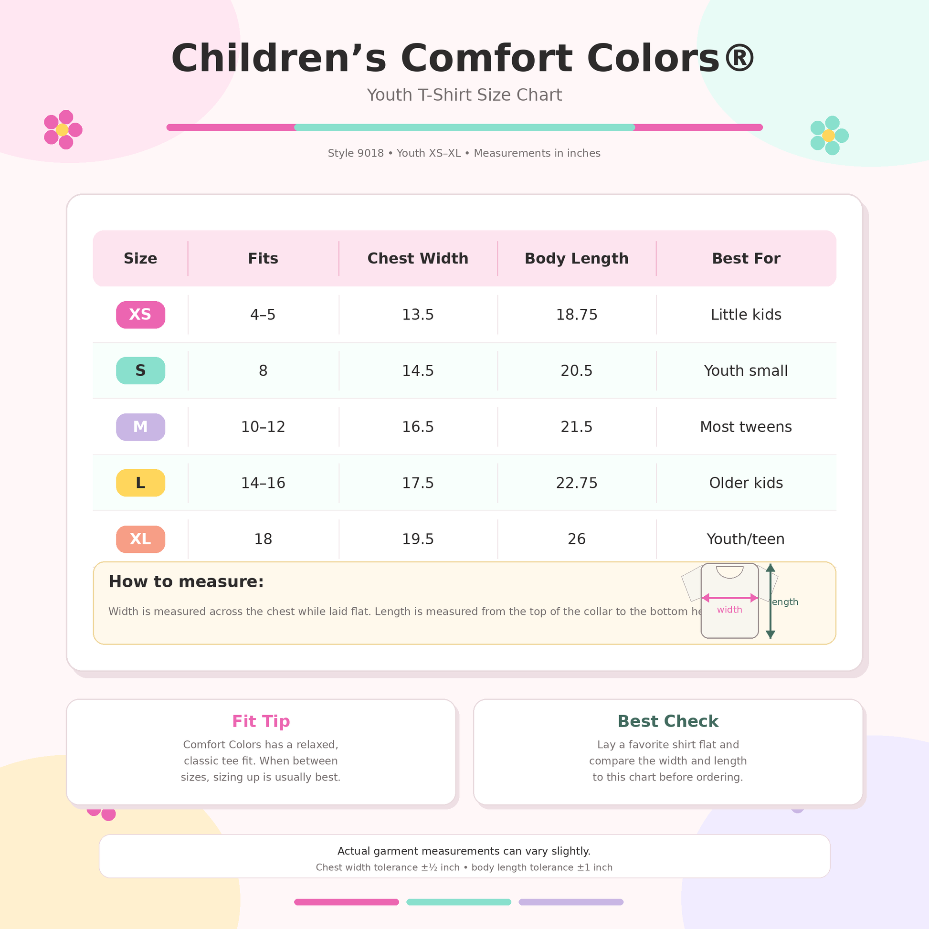Click the lavender bar at page bottom
The height and width of the screenshot is (929, 929).
coord(571,902)
